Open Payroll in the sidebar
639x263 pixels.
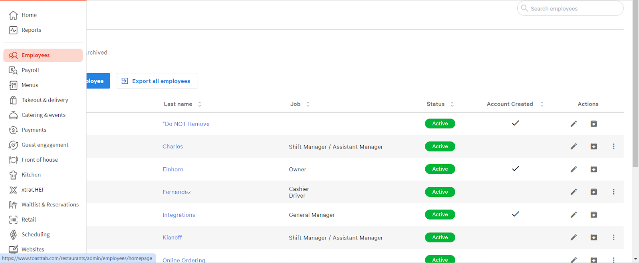(30, 70)
